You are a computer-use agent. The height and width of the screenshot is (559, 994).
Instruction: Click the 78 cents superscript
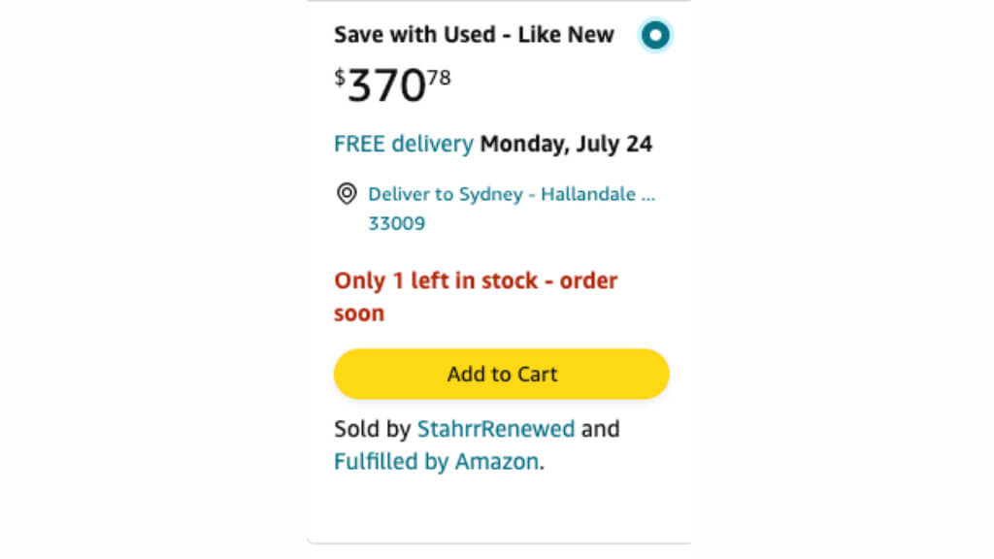click(x=439, y=77)
